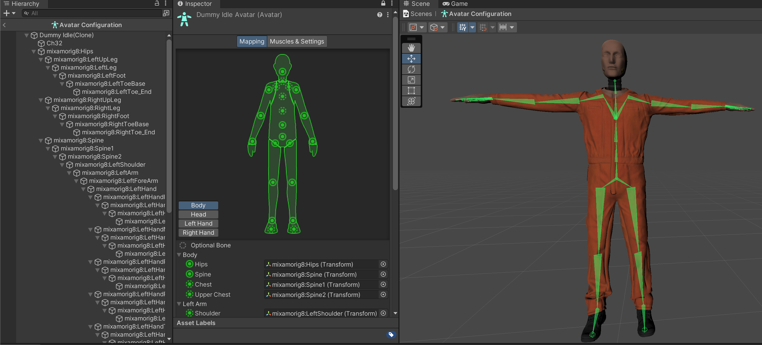Select the Scale tool
The height and width of the screenshot is (345, 762).
[411, 80]
